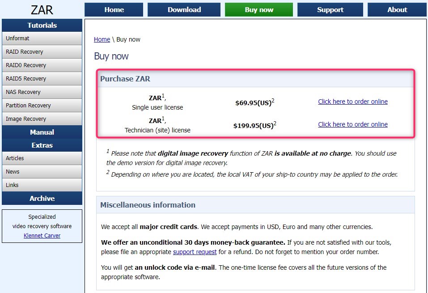Click the Buy now page heading
428x293 pixels.
(x=111, y=56)
